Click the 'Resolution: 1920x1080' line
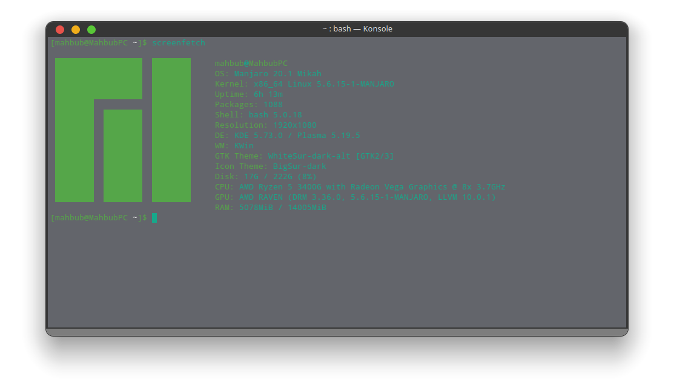 coord(266,125)
